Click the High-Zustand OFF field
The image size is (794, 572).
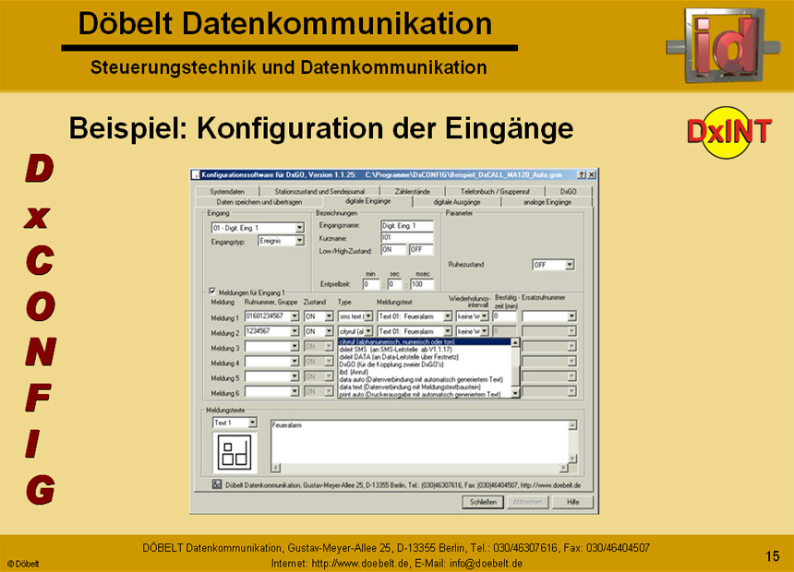421,249
